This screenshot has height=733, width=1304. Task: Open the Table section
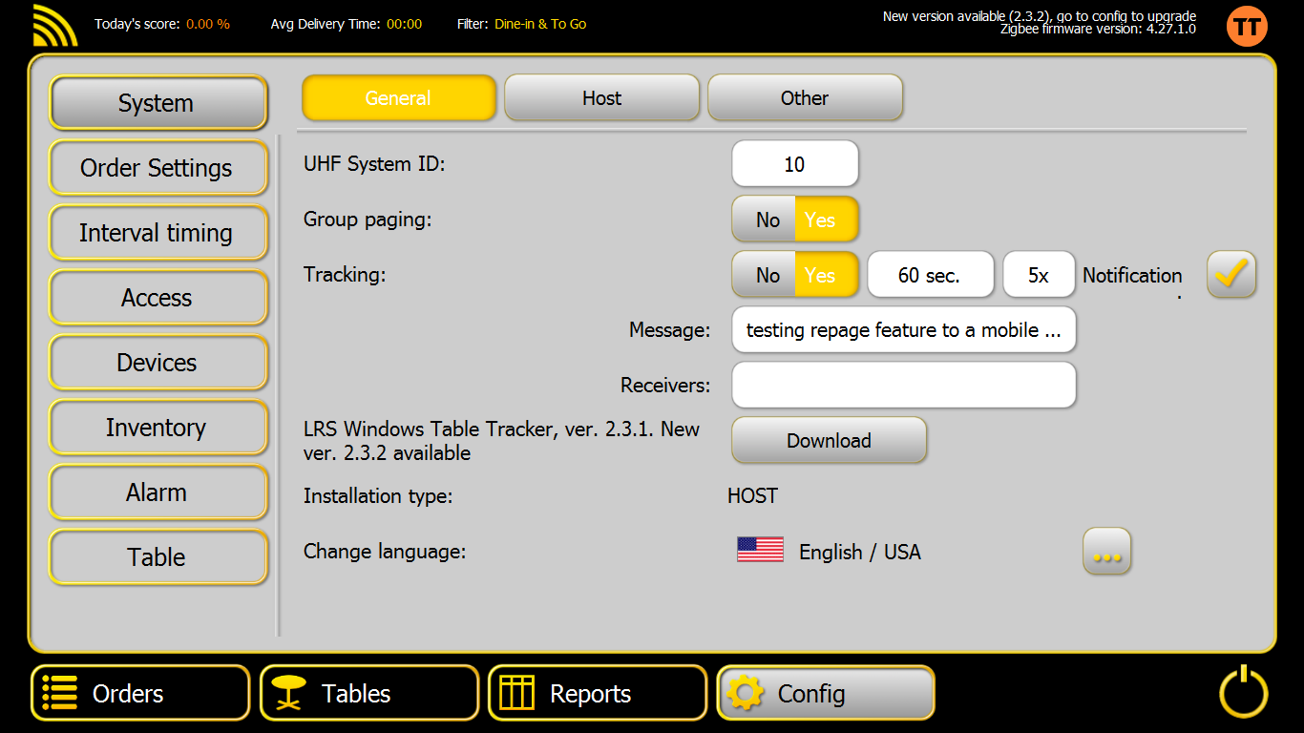point(158,557)
